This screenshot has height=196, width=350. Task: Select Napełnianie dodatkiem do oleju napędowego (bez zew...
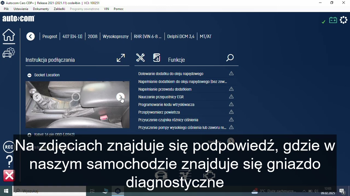(183, 81)
